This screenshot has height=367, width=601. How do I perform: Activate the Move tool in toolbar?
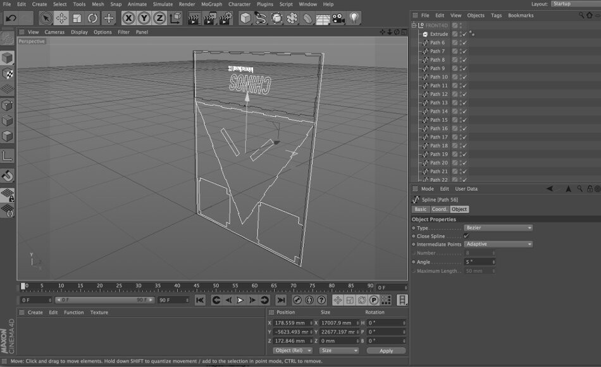(61, 18)
